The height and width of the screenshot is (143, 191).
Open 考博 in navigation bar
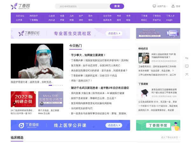click(128, 16)
